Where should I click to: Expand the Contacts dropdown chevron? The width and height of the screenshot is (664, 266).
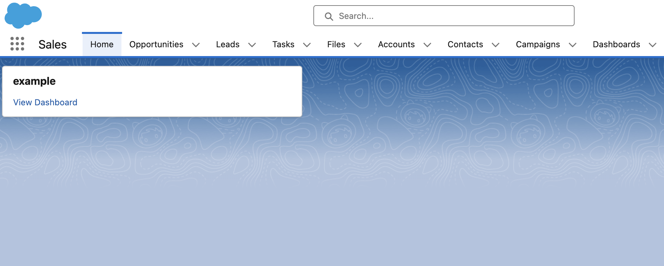pyautogui.click(x=496, y=45)
